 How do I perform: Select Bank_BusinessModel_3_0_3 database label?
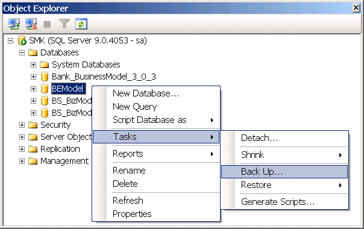point(104,77)
